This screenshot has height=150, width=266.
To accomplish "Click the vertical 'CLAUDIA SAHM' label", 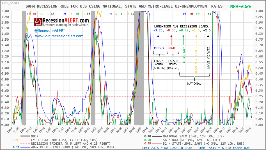I will pyautogui.click(x=208, y=58).
